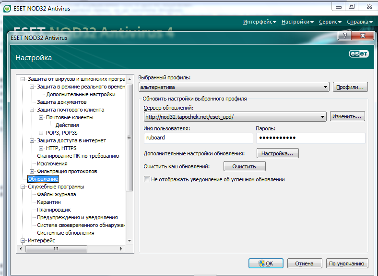378x276 pixels.
Task: Click the 'Профили...' button
Action: click(x=350, y=87)
